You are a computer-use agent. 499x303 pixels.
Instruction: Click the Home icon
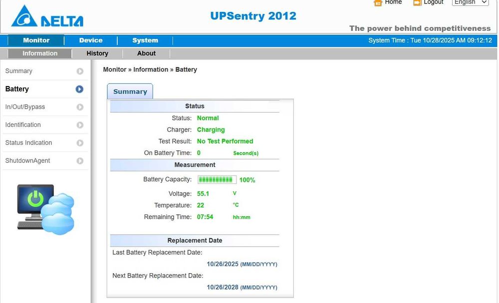pyautogui.click(x=378, y=3)
